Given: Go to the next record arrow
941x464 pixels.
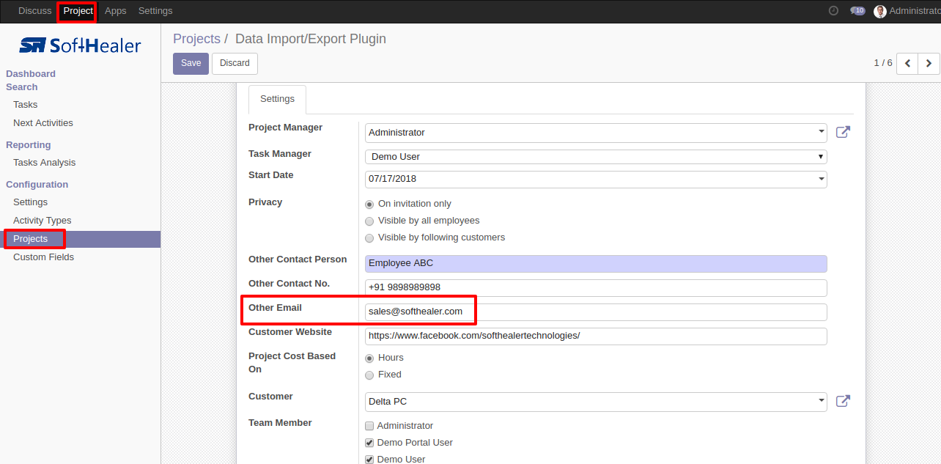Looking at the screenshot, I should pos(929,64).
